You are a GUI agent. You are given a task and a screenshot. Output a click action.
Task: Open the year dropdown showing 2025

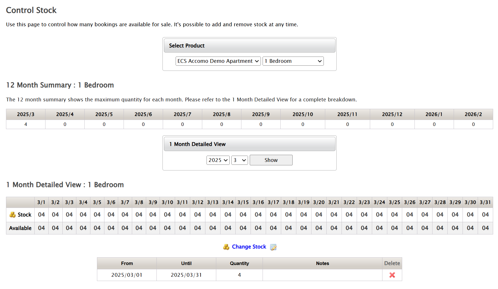point(218,160)
